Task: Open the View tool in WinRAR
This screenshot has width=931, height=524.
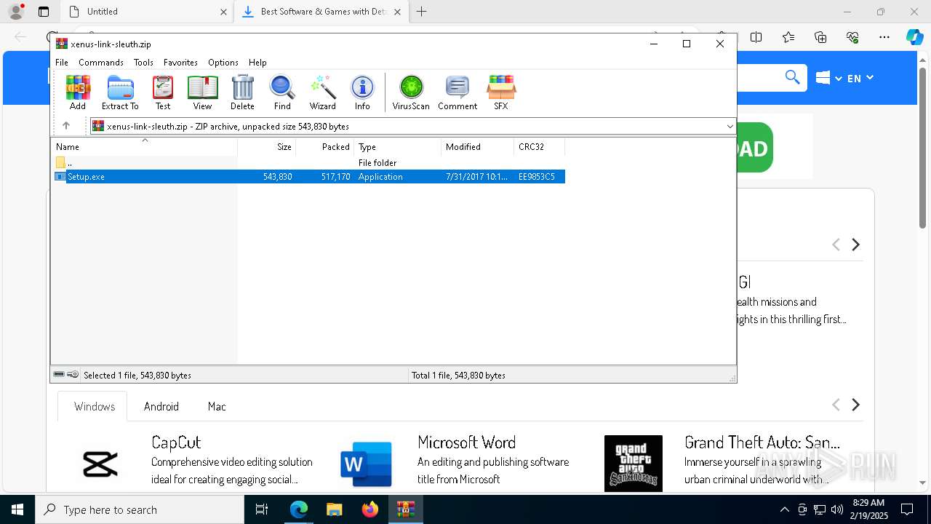Action: tap(202, 92)
